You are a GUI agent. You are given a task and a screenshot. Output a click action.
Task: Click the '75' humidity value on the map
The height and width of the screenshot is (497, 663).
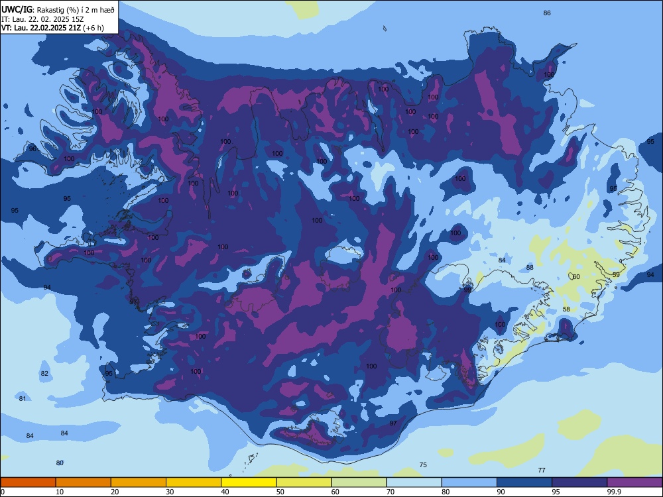423,465
